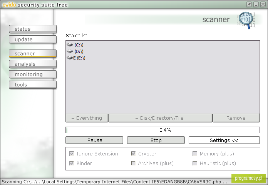The width and height of the screenshot is (268, 185).
Task: Pause the running scan
Action: pyautogui.click(x=94, y=140)
